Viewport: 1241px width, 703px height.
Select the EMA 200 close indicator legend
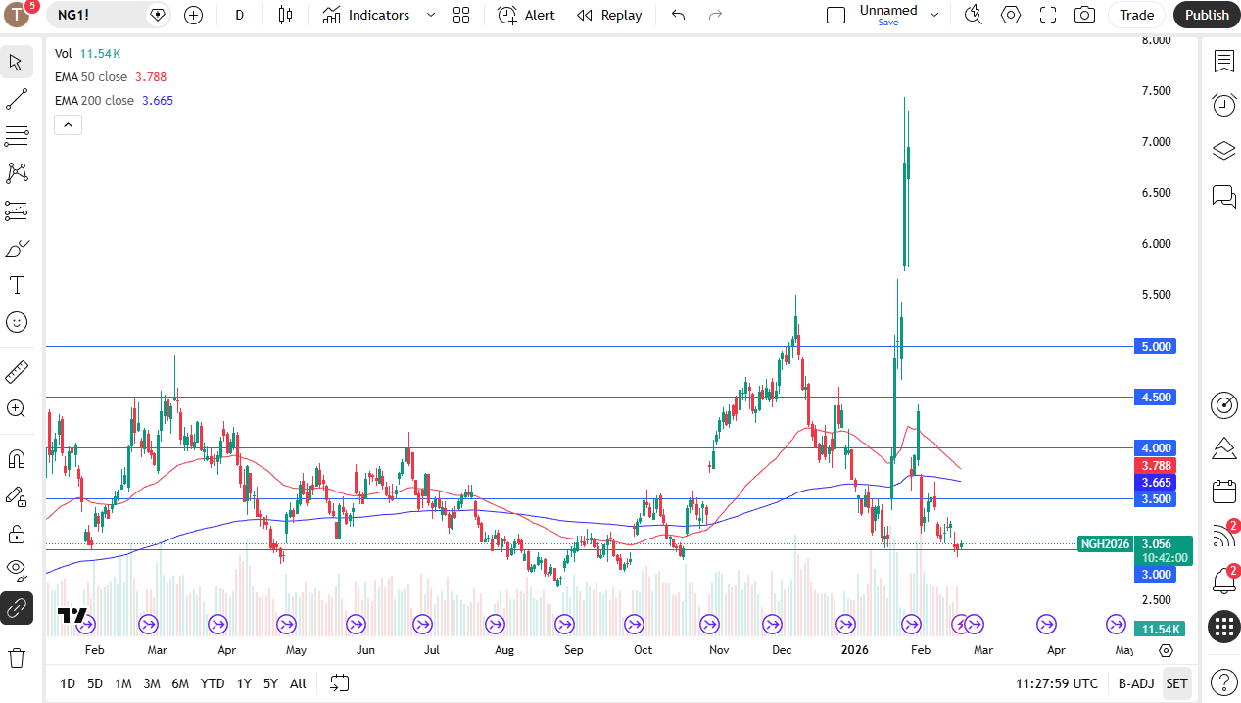(x=114, y=100)
